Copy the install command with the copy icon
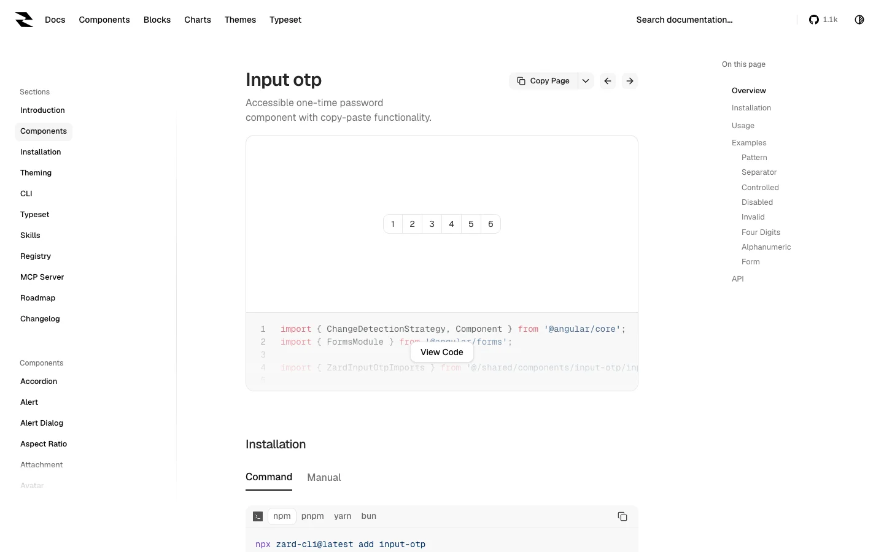The width and height of the screenshot is (884, 552). point(622,516)
